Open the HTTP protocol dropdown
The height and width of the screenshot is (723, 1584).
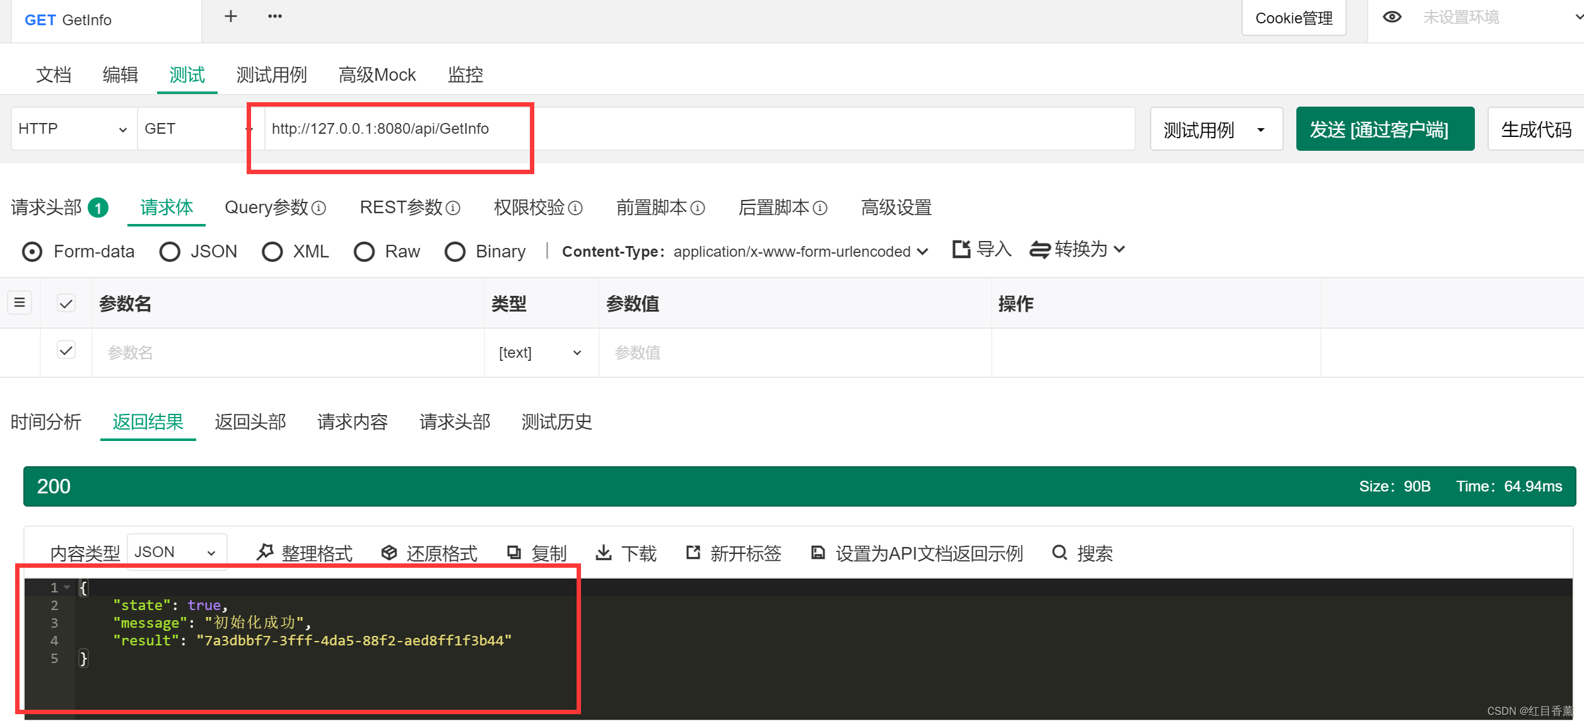tap(72, 129)
